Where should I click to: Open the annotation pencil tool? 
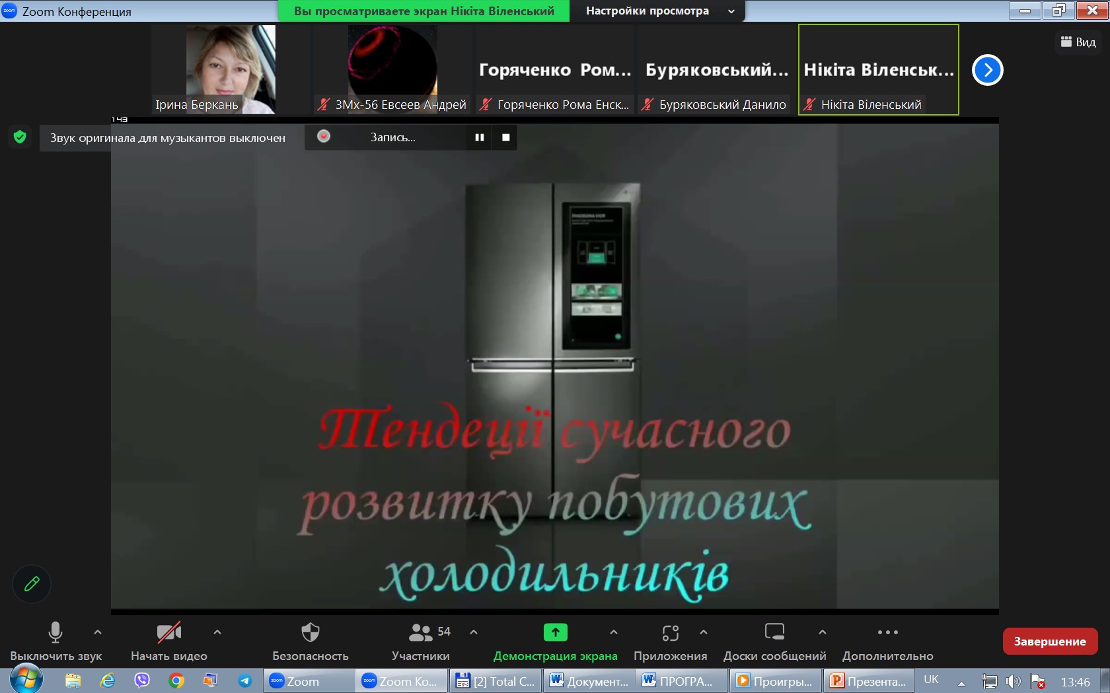pos(32,584)
